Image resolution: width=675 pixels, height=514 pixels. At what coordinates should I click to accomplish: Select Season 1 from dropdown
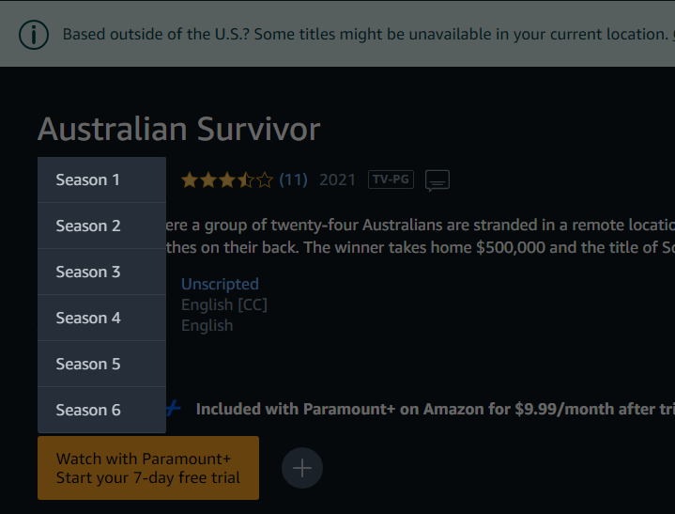point(102,179)
